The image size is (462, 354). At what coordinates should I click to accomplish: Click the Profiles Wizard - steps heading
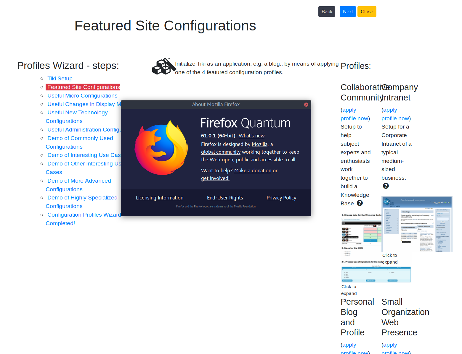coord(68,66)
